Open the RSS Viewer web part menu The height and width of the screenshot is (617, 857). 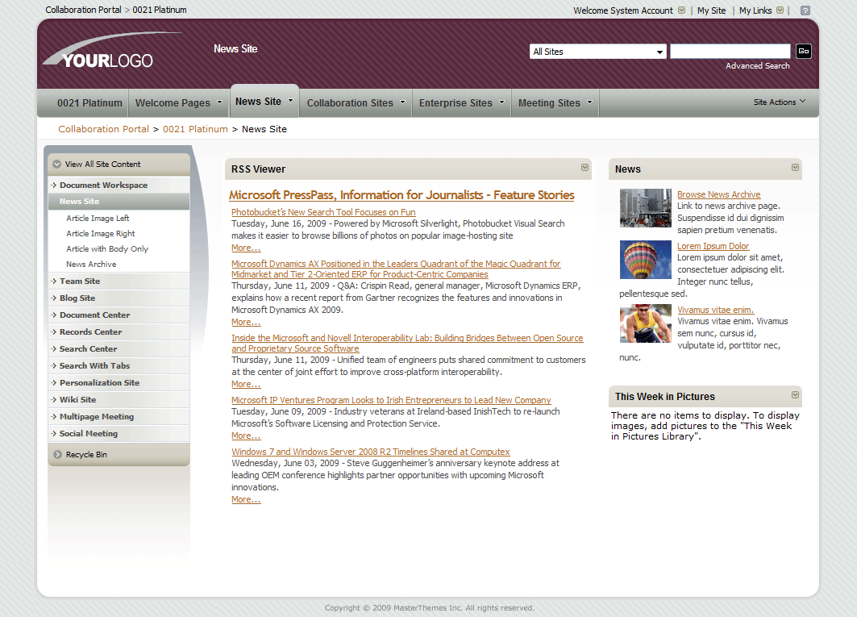584,167
